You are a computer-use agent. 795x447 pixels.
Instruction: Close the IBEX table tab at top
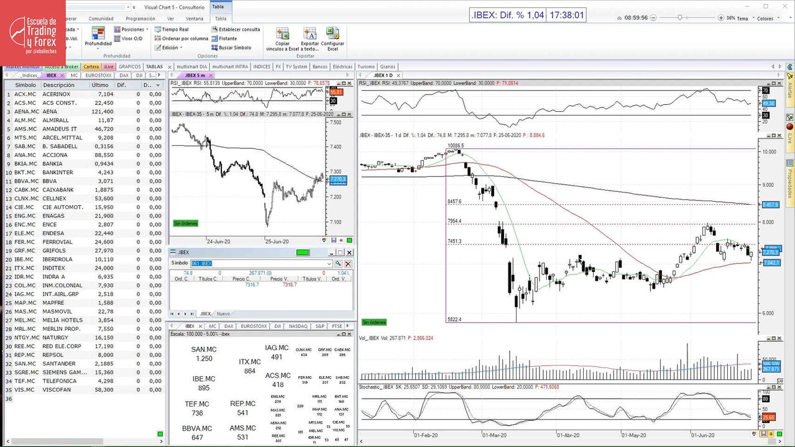pos(62,75)
